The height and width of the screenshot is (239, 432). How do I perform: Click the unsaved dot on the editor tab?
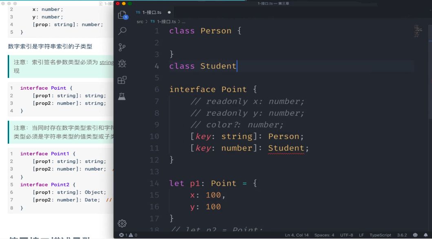pyautogui.click(x=169, y=13)
